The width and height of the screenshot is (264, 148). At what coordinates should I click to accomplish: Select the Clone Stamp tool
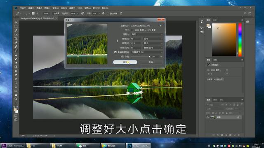[16, 55]
